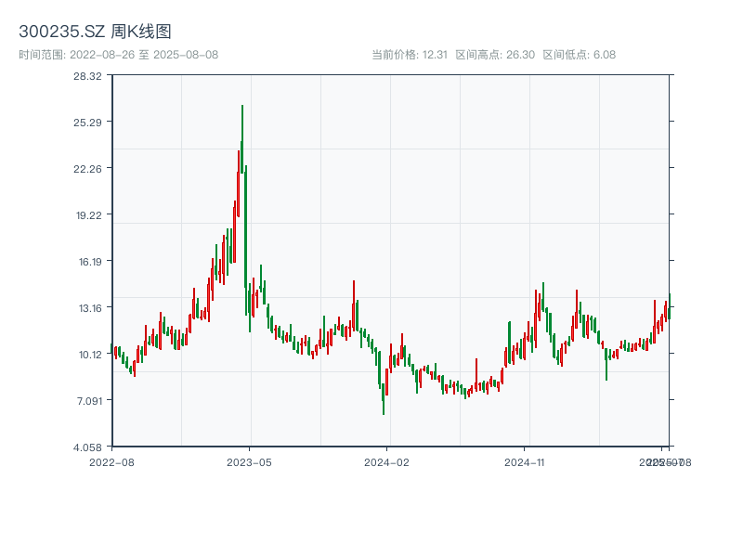Select the 时间范围 date range text
Image resolution: width=743 pixels, height=557 pixels.
point(119,55)
